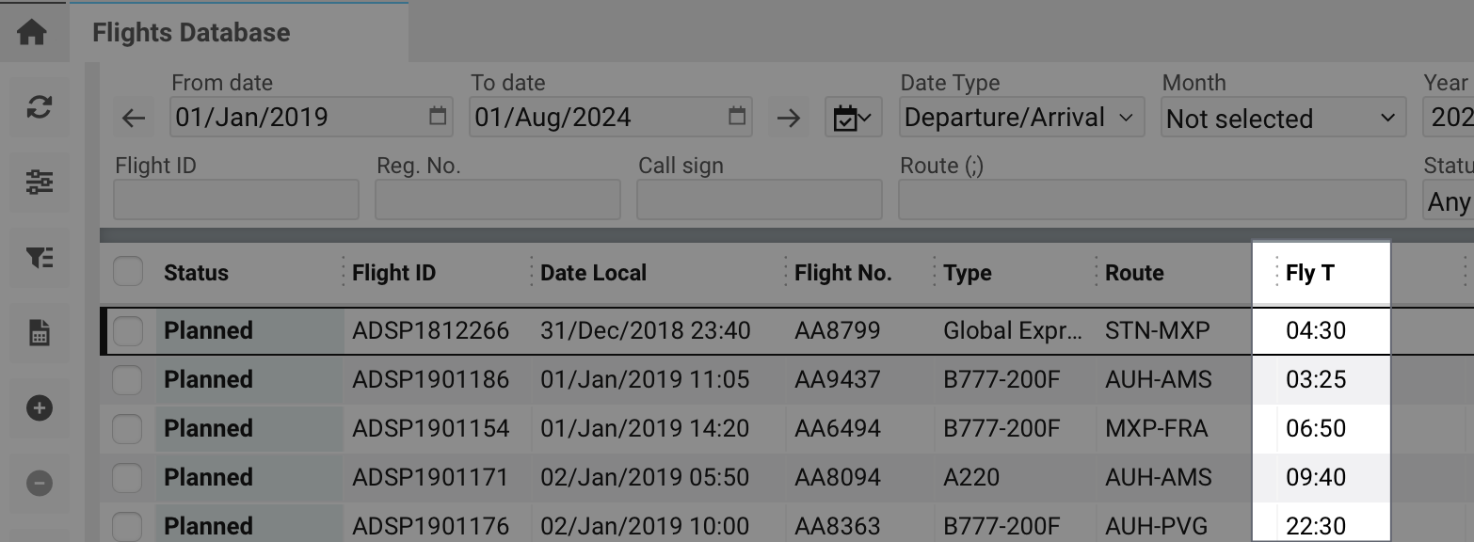This screenshot has width=1474, height=542.
Task: Toggle the select-all checkbox in header
Action: tap(128, 272)
